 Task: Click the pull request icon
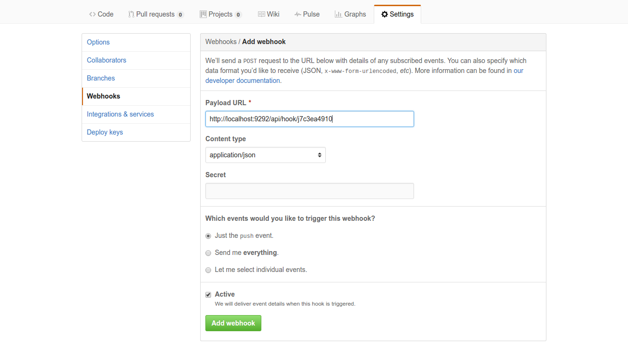point(131,14)
